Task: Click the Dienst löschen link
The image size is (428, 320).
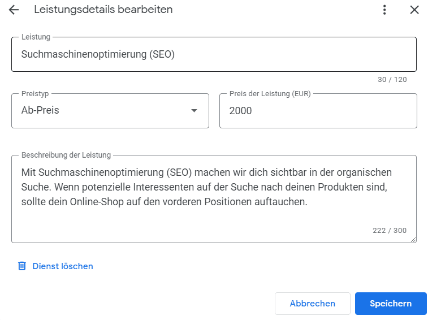Action: point(63,266)
